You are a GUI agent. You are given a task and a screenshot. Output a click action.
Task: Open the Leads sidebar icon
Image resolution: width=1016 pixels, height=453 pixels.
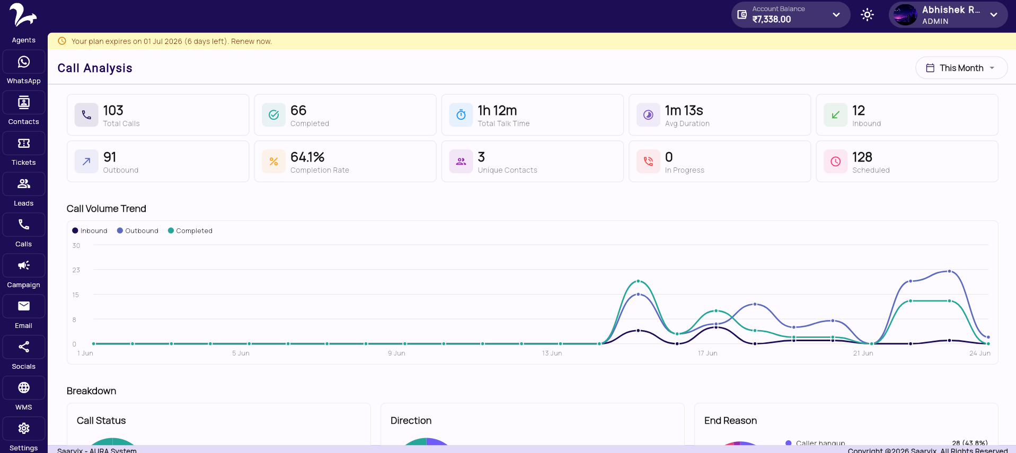[24, 184]
